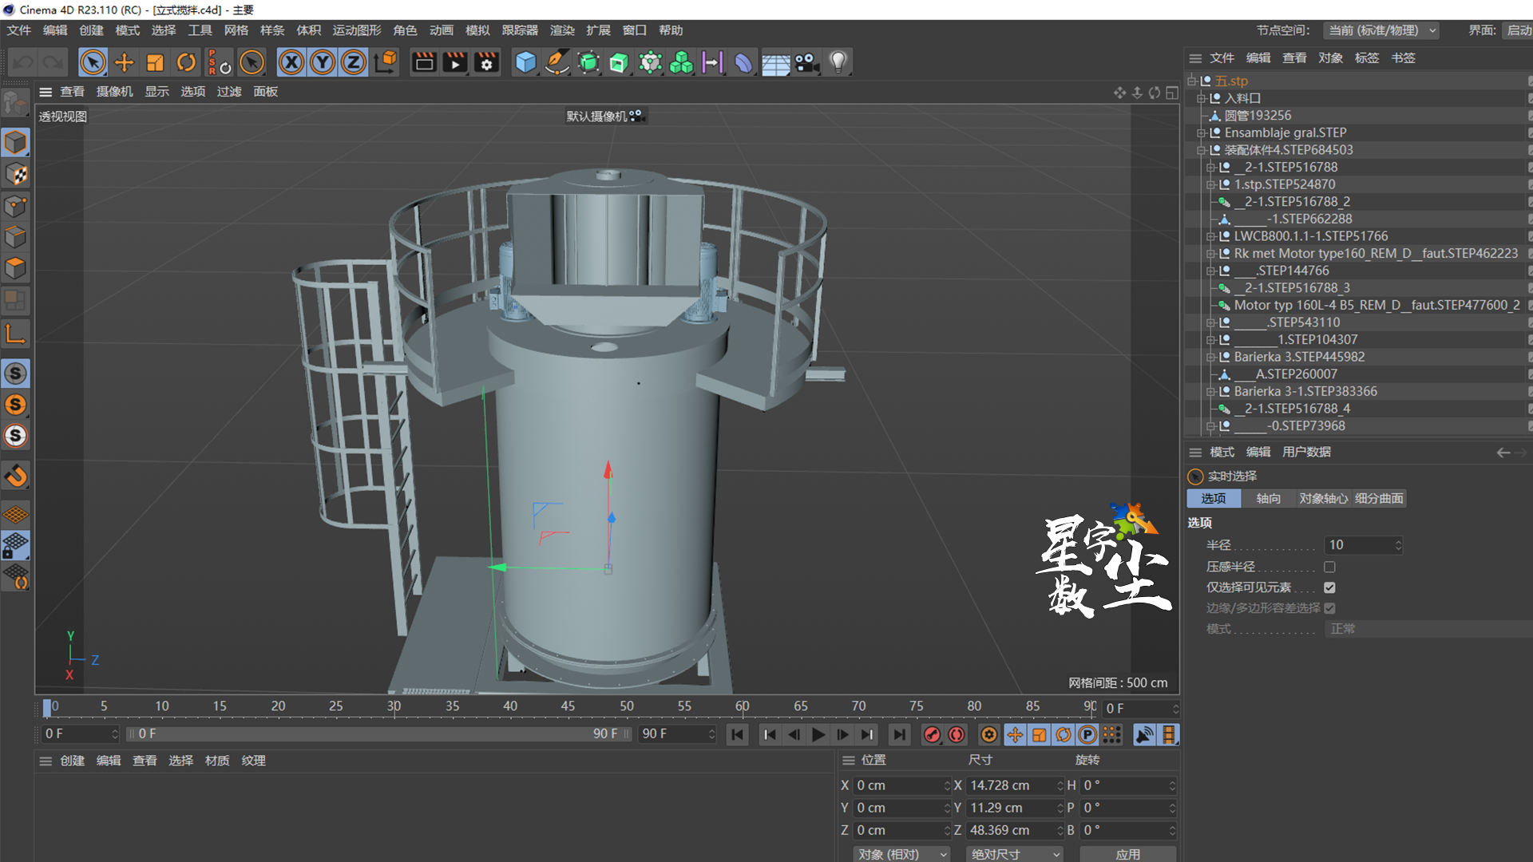Select the Live Selection arrow tool
This screenshot has height=862, width=1533.
click(x=93, y=62)
